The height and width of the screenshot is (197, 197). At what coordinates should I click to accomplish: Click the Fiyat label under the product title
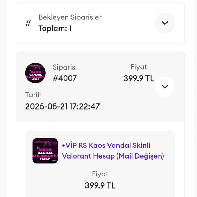(100, 174)
